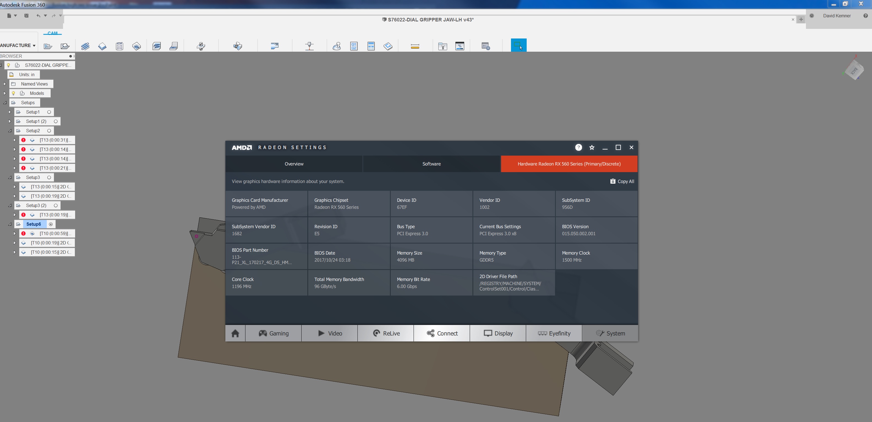Click the Home icon in Radeon Settings navigation
Screen dimensions: 872x422
pos(235,333)
